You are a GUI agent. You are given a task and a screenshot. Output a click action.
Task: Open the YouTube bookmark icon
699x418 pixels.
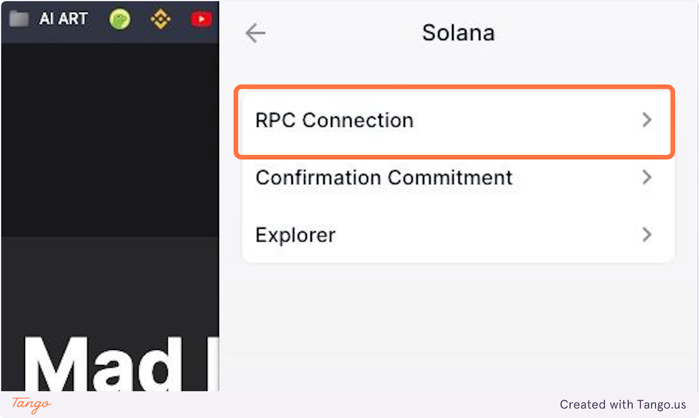200,18
